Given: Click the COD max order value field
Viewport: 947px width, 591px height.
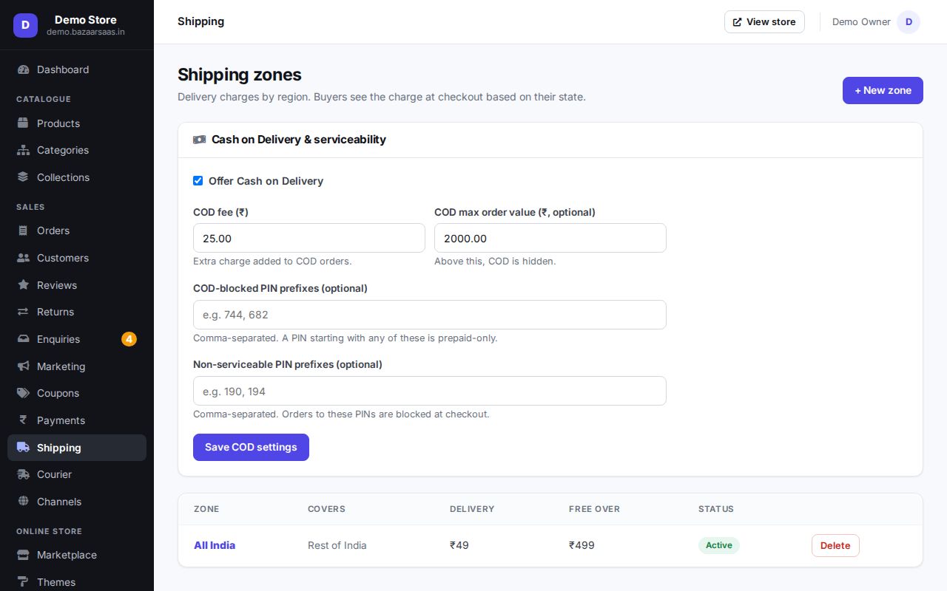Looking at the screenshot, I should pos(550,238).
